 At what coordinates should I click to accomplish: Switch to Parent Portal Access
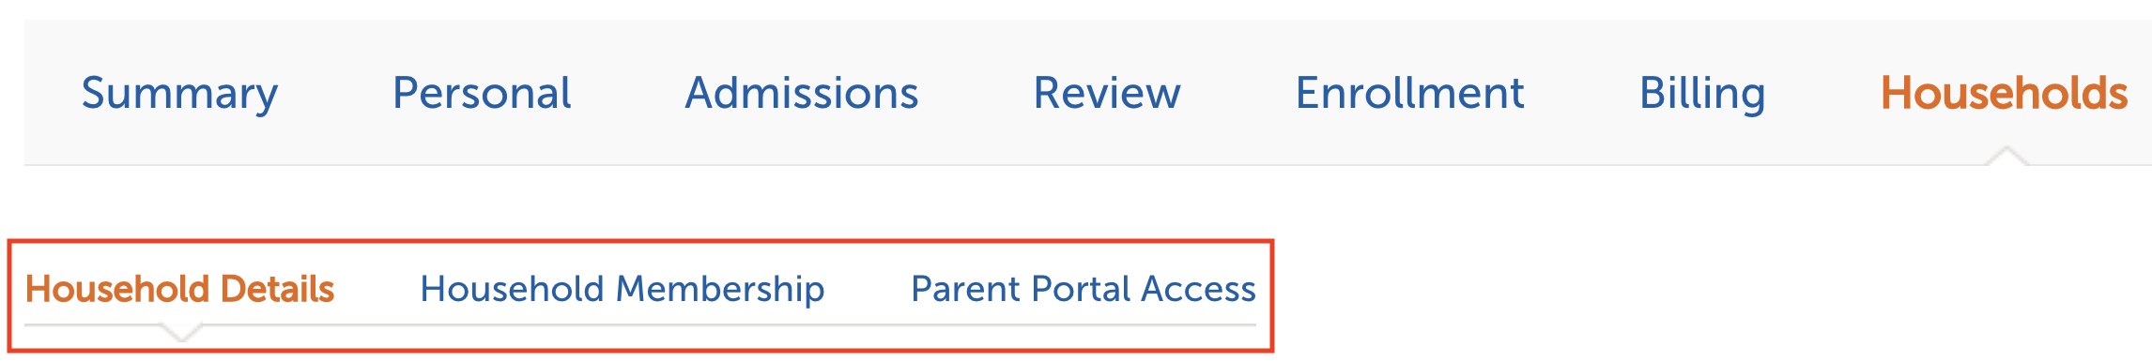(x=1084, y=289)
